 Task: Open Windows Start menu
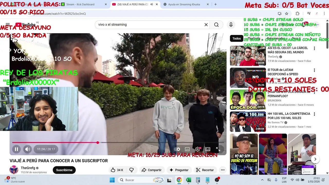(112, 180)
